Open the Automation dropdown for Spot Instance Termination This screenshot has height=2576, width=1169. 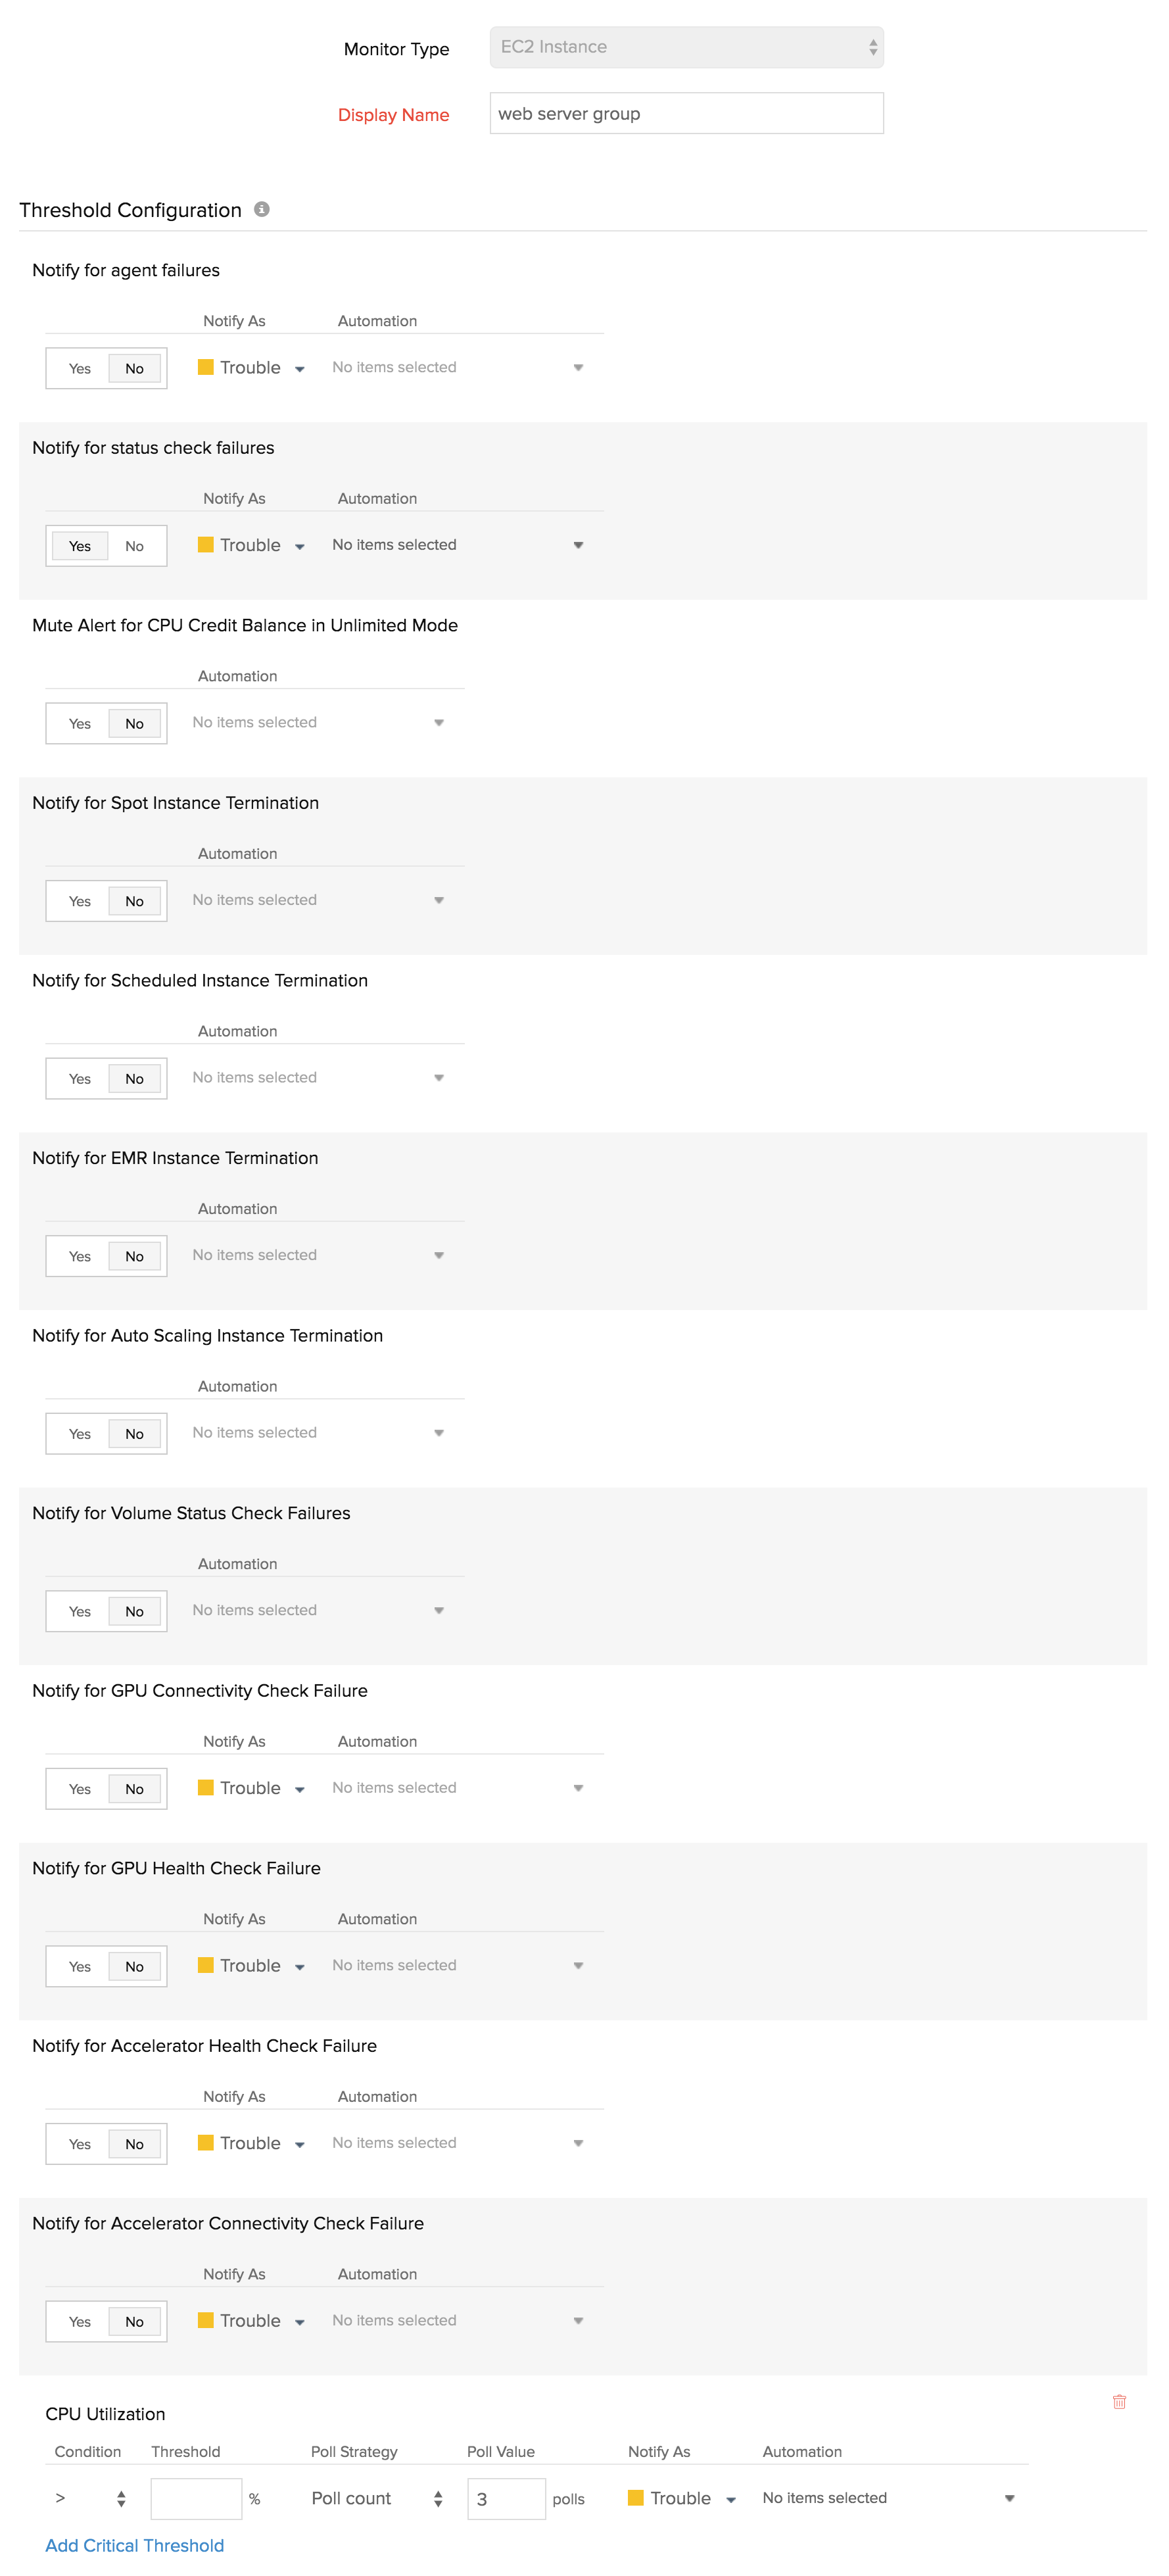(x=438, y=900)
